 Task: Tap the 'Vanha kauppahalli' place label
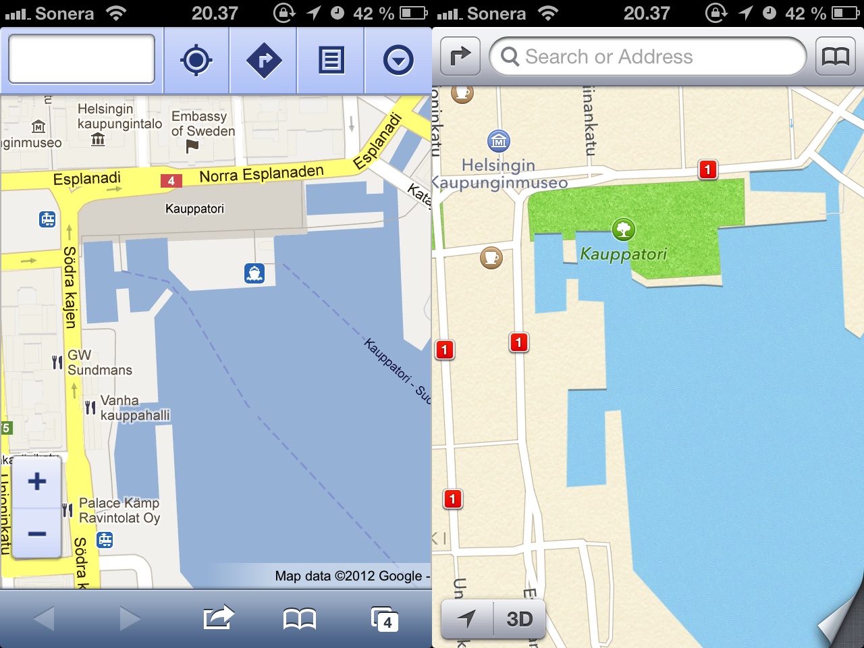point(135,408)
